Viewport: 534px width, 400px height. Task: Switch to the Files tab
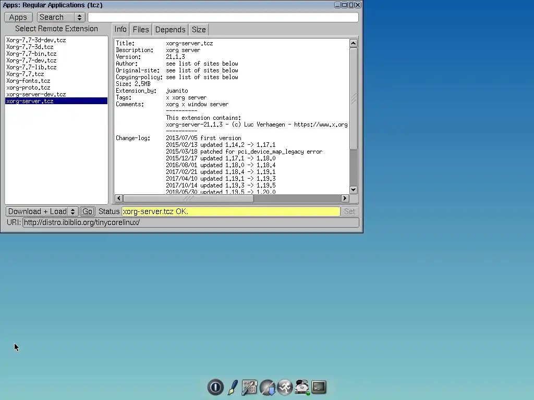click(x=141, y=30)
